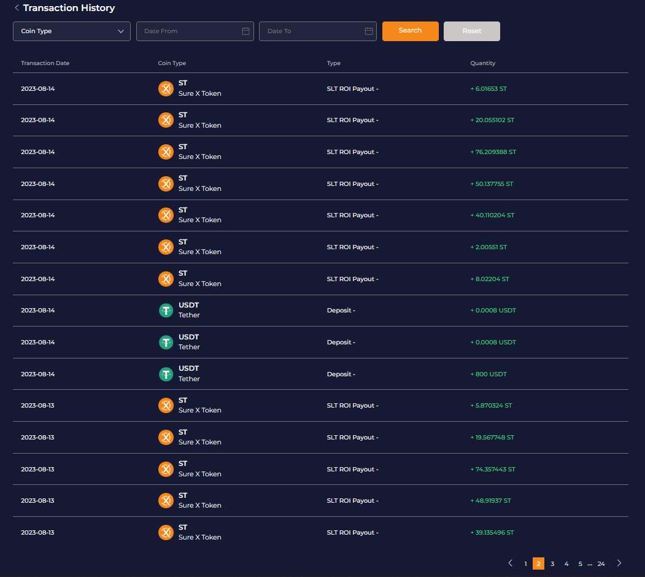Click the Quantity column header
The image size is (645, 577).
pyautogui.click(x=482, y=63)
